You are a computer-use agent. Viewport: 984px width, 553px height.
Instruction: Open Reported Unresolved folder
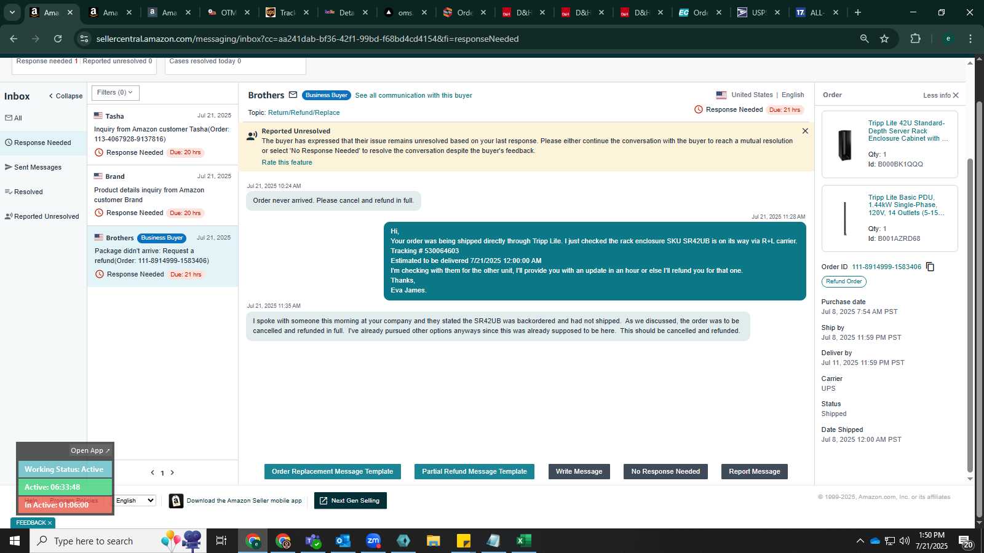[42, 216]
